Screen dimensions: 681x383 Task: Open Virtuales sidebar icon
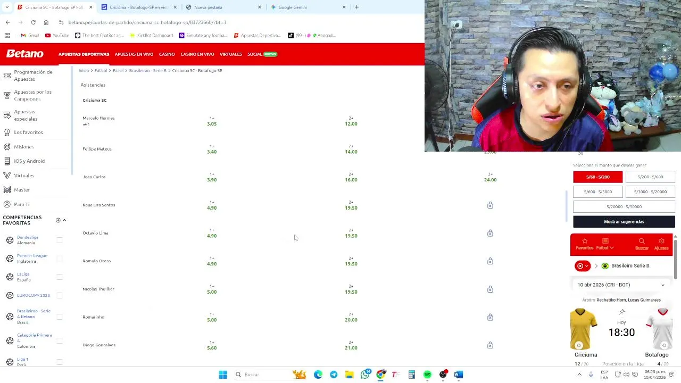coord(7,175)
